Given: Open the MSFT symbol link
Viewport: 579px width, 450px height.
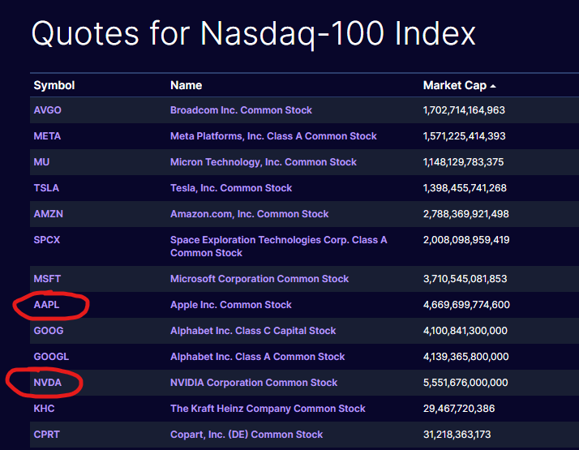Looking at the screenshot, I should [x=47, y=279].
